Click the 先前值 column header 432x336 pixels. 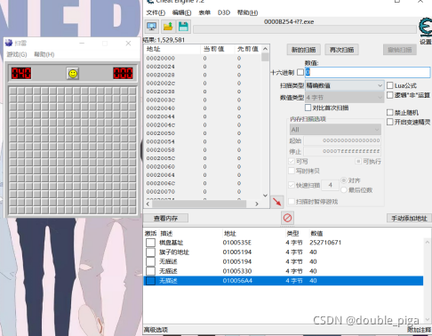tap(248, 49)
